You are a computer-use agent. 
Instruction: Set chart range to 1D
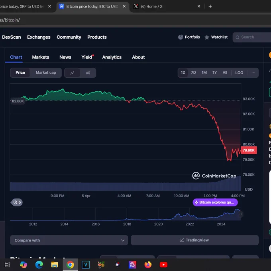[x=183, y=73]
